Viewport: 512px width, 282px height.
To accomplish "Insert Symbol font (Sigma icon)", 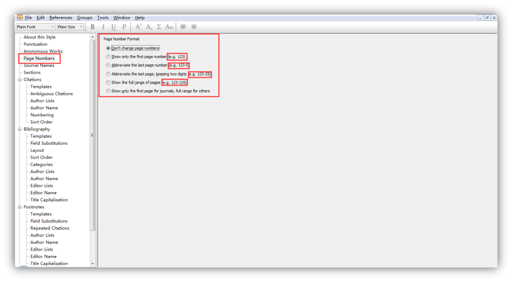I will point(159,27).
